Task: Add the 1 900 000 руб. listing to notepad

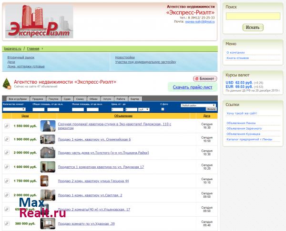Action: (x=7, y=139)
